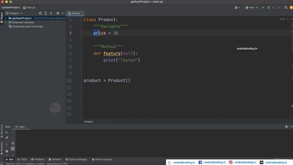
Task: Click fold end marker at line 7
Action: pyautogui.click(x=82, y=60)
